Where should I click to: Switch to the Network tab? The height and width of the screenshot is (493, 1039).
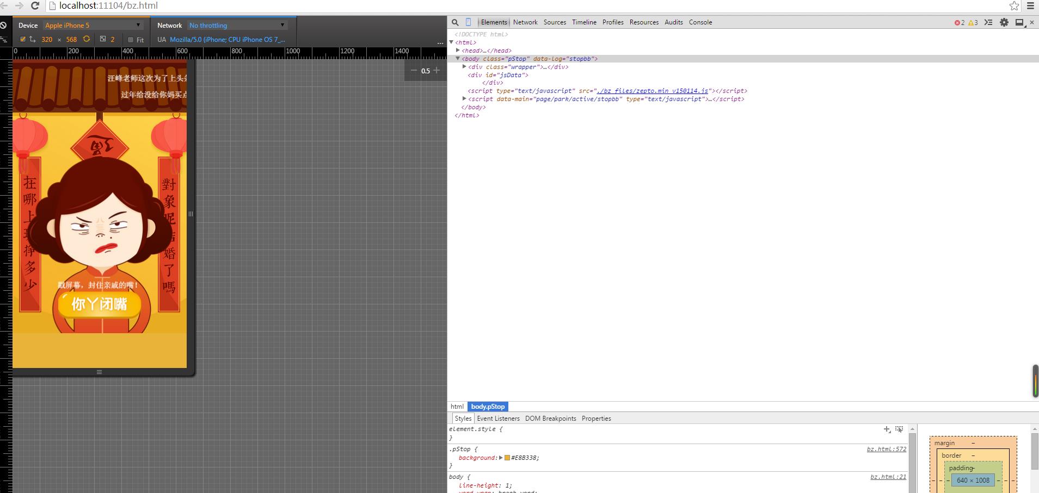(x=525, y=22)
